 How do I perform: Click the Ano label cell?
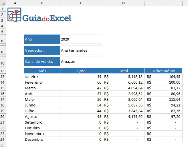point(42,39)
